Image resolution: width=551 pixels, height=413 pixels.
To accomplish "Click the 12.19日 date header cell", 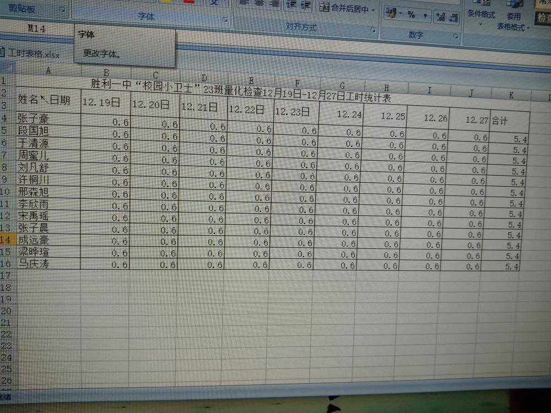I will (x=106, y=103).
